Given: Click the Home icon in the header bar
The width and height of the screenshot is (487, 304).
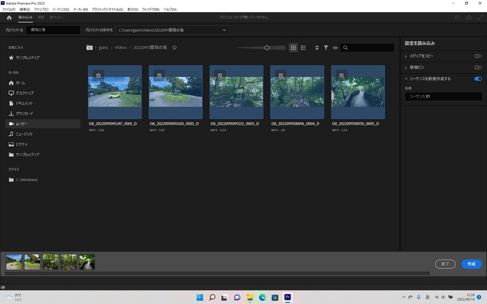Looking at the screenshot, I should click(x=9, y=18).
